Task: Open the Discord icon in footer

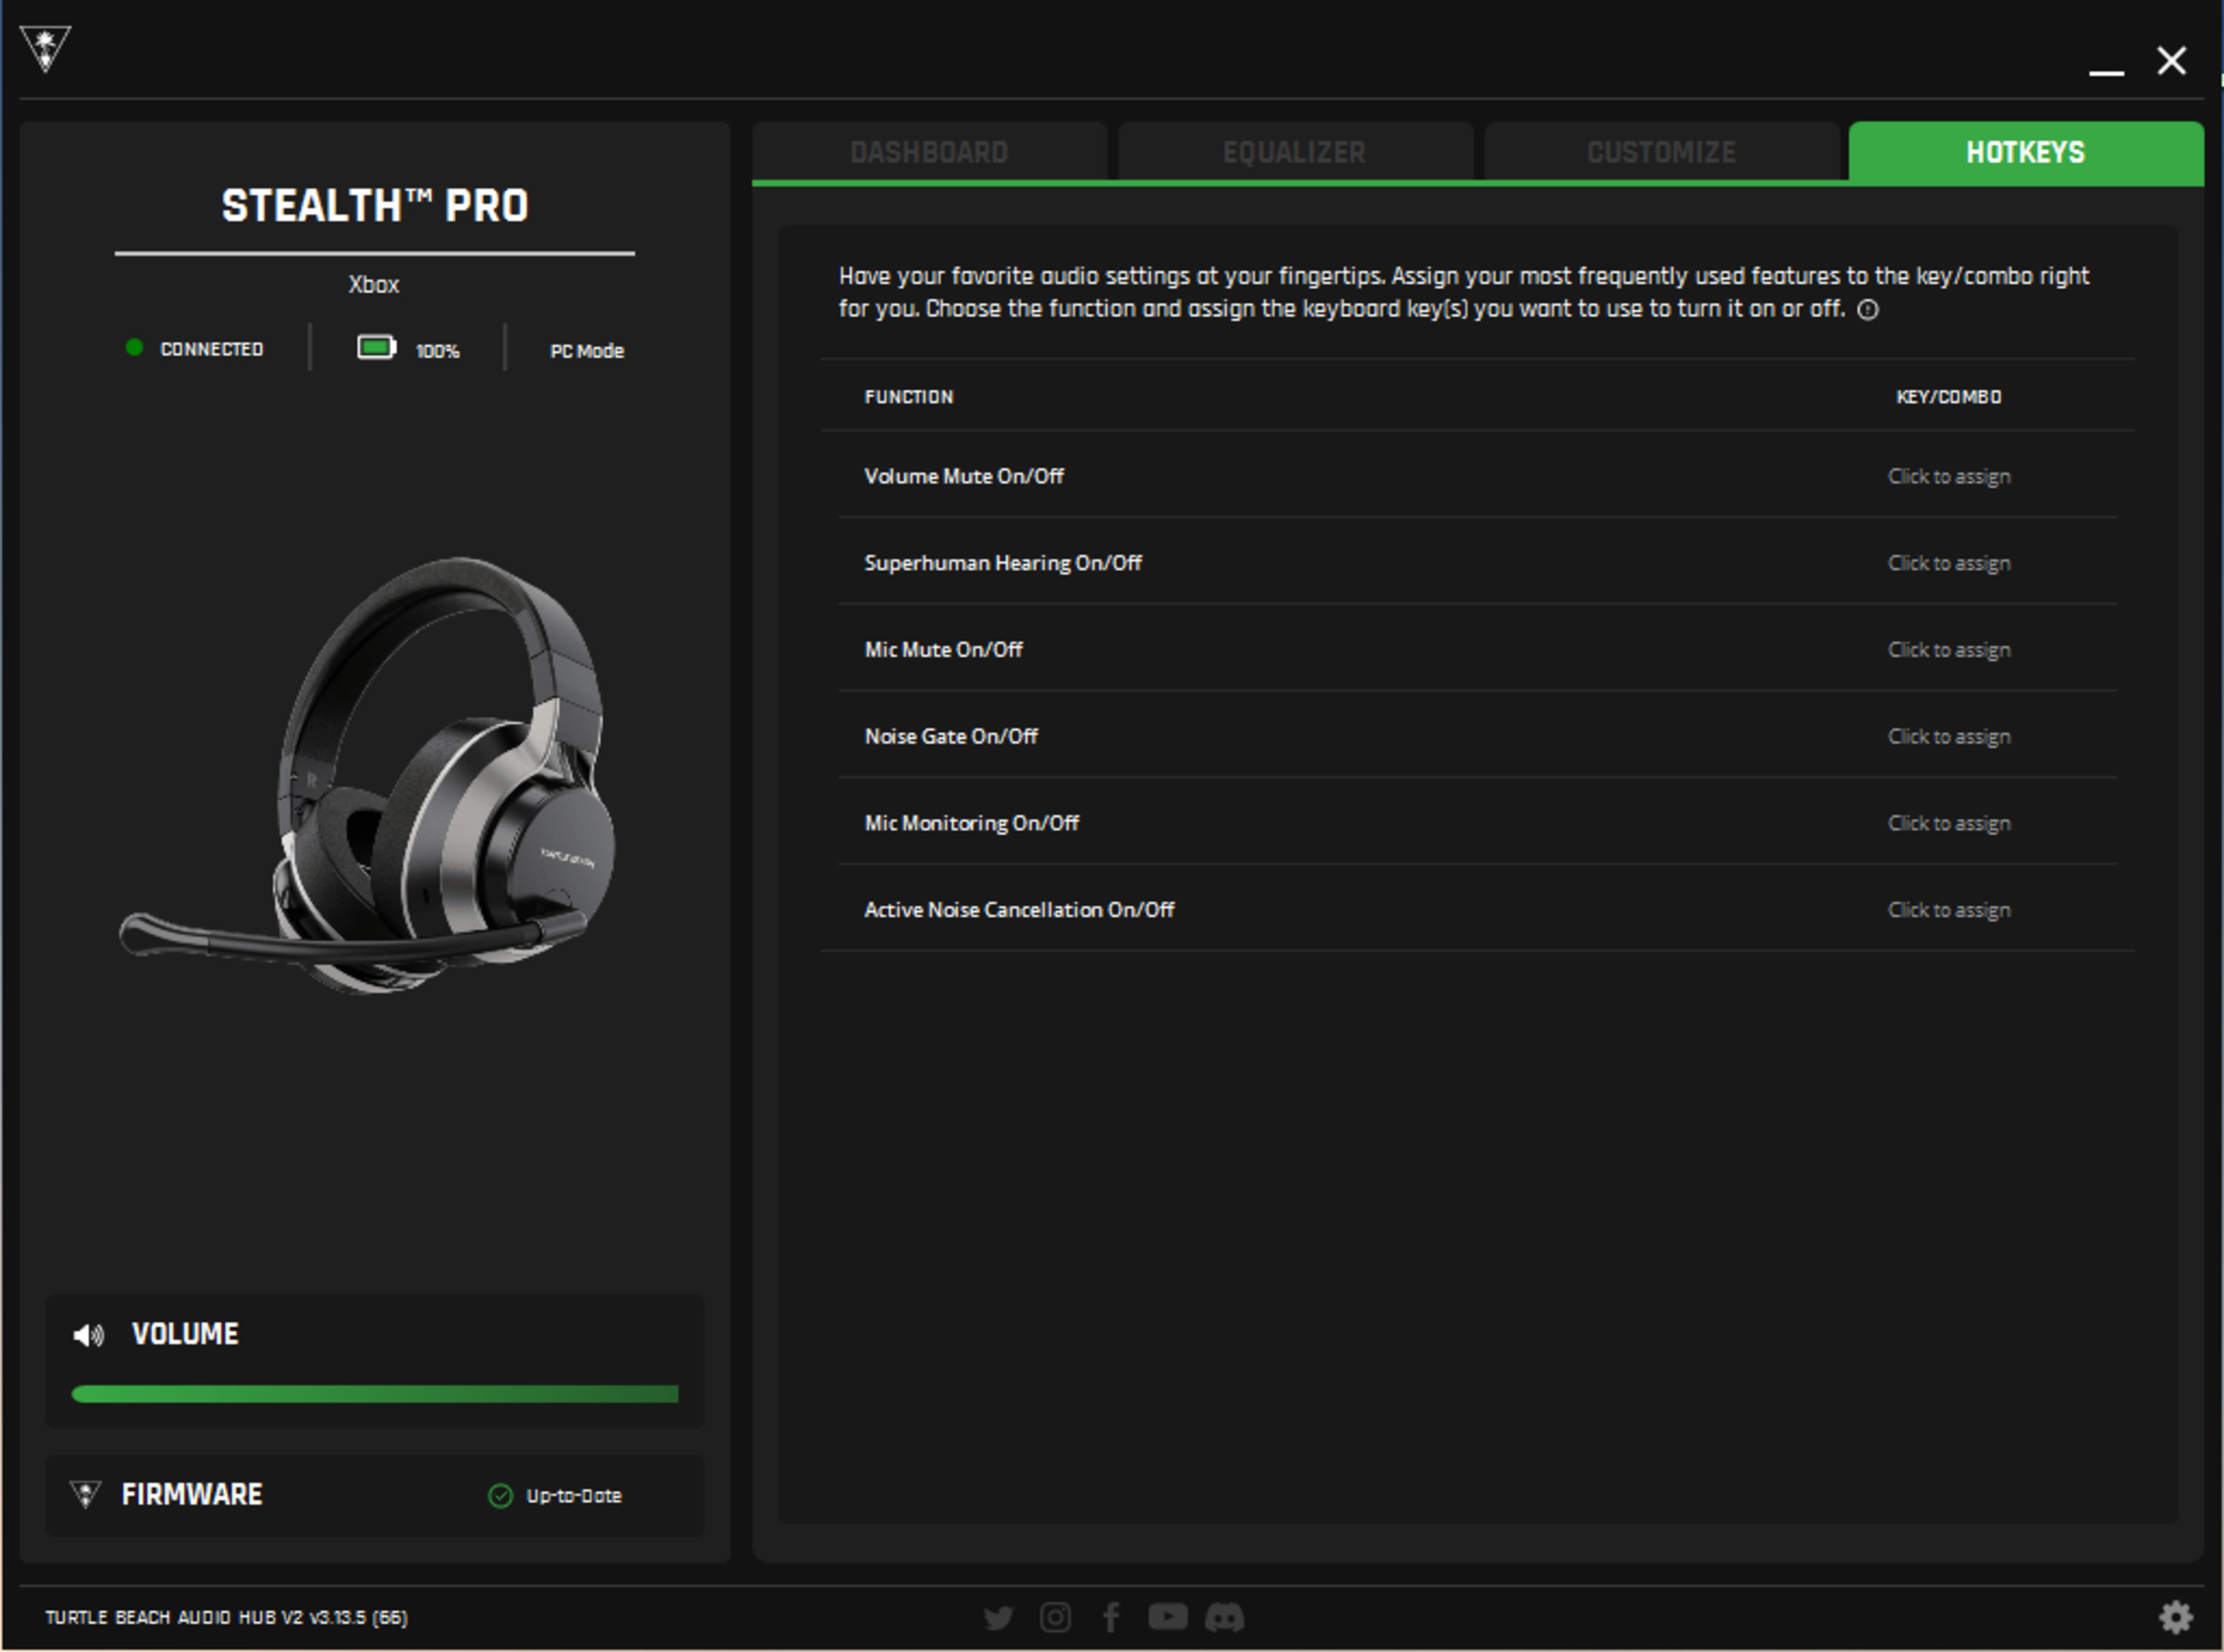Action: (1224, 1617)
